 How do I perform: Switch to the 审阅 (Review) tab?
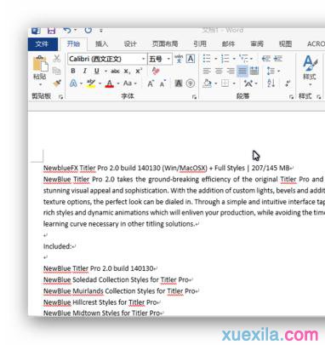point(257,44)
